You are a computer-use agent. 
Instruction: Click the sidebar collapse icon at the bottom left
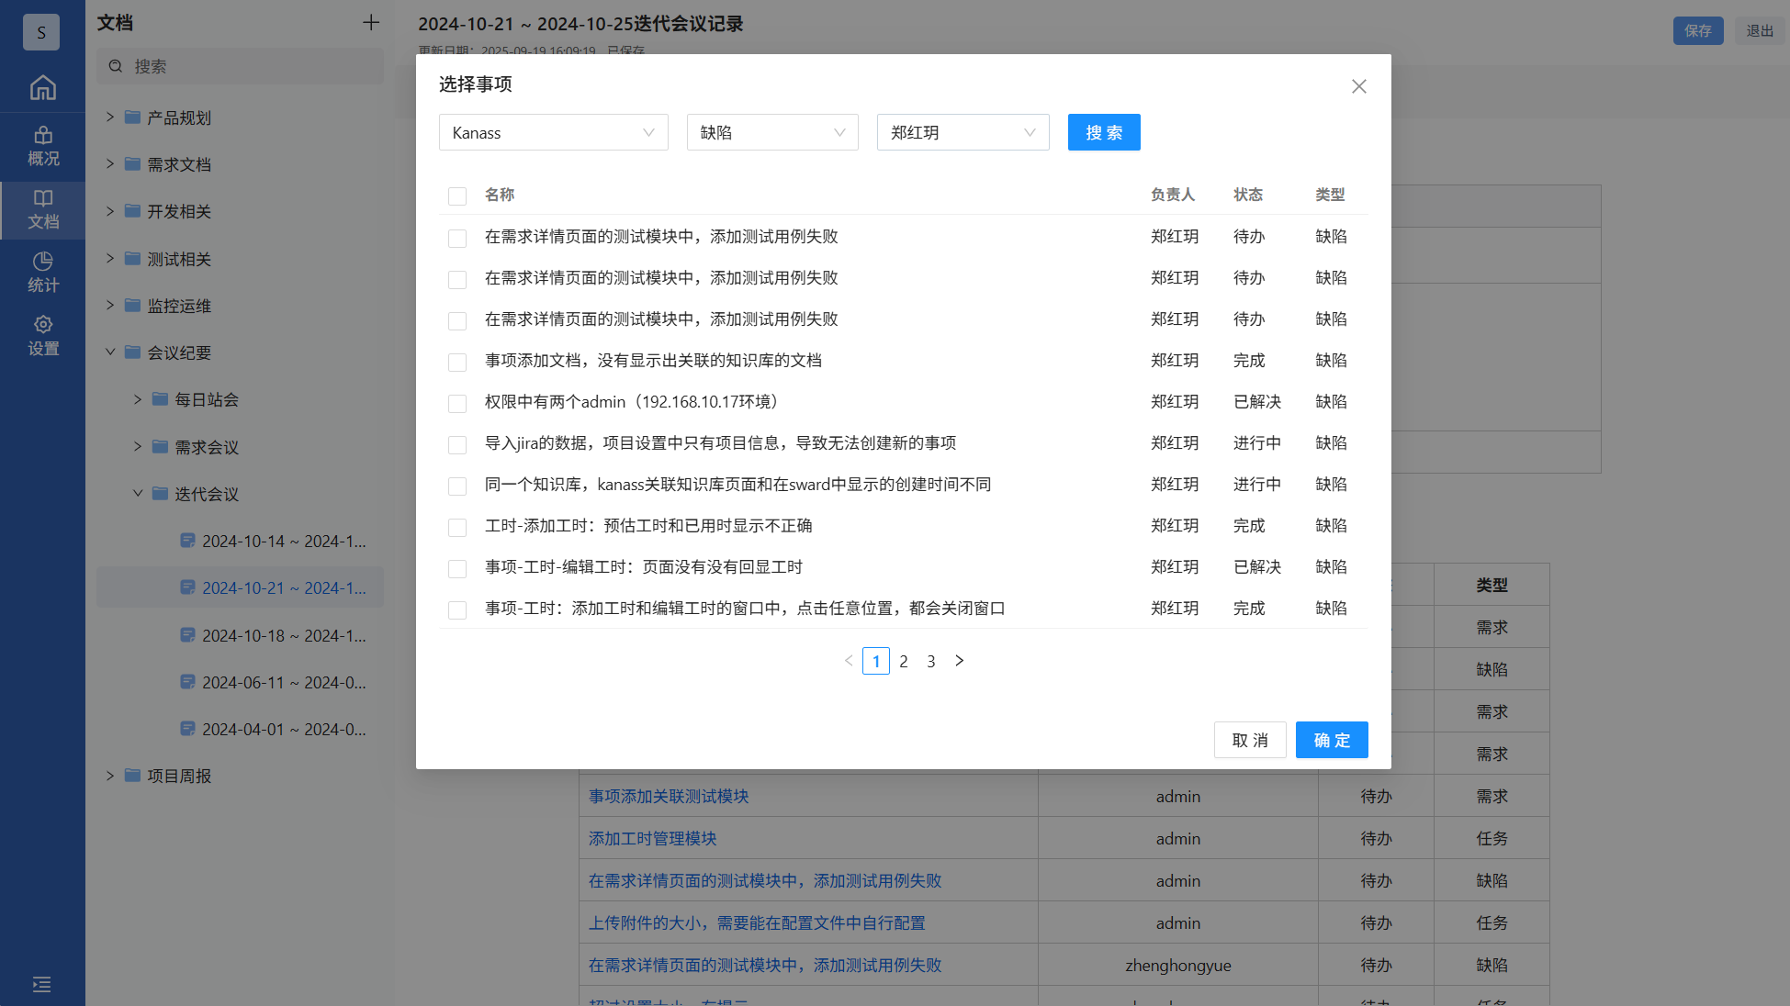pyautogui.click(x=41, y=985)
